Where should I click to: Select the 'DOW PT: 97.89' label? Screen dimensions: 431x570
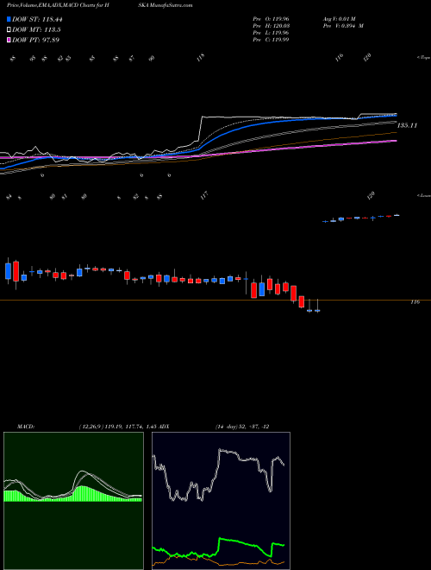(35, 40)
